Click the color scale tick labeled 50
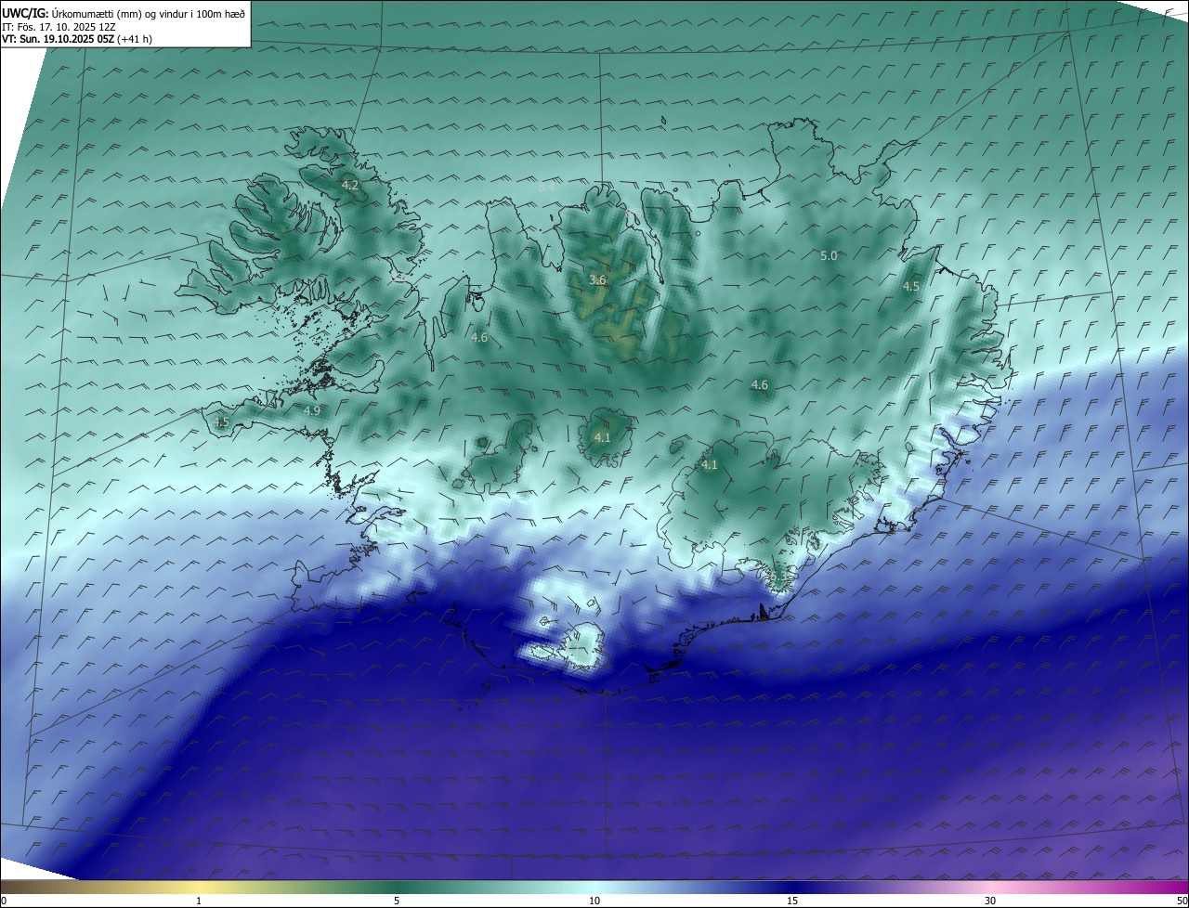This screenshot has width=1189, height=908. 1182,901
